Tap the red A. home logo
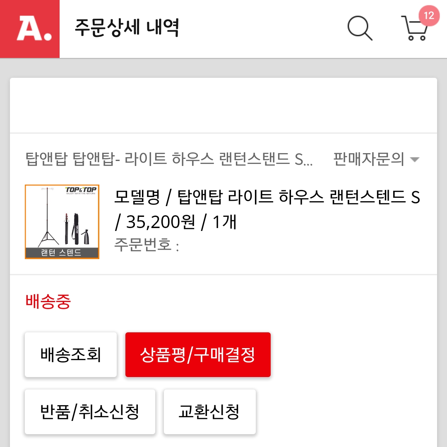This screenshot has height=447, width=447. (x=30, y=29)
